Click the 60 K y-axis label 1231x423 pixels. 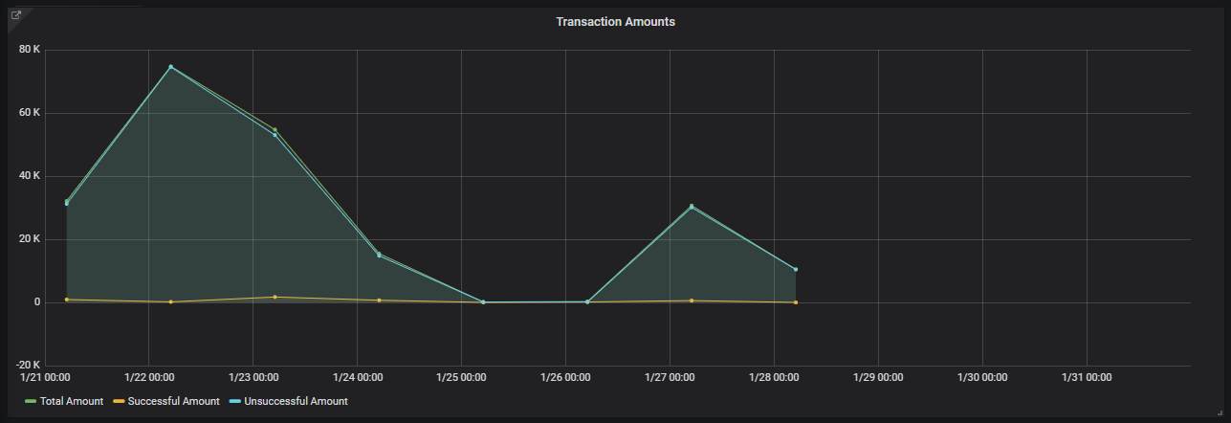[30, 113]
